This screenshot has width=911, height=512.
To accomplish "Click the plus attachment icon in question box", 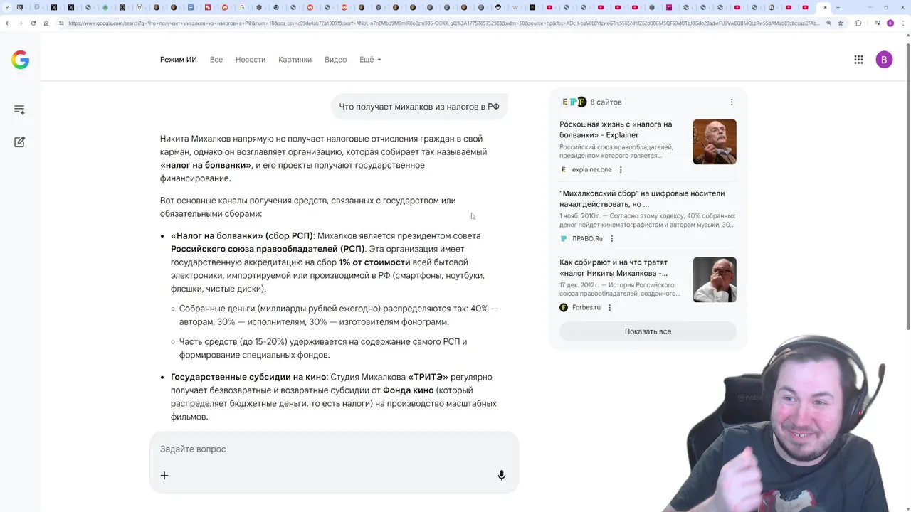I will pos(164,475).
